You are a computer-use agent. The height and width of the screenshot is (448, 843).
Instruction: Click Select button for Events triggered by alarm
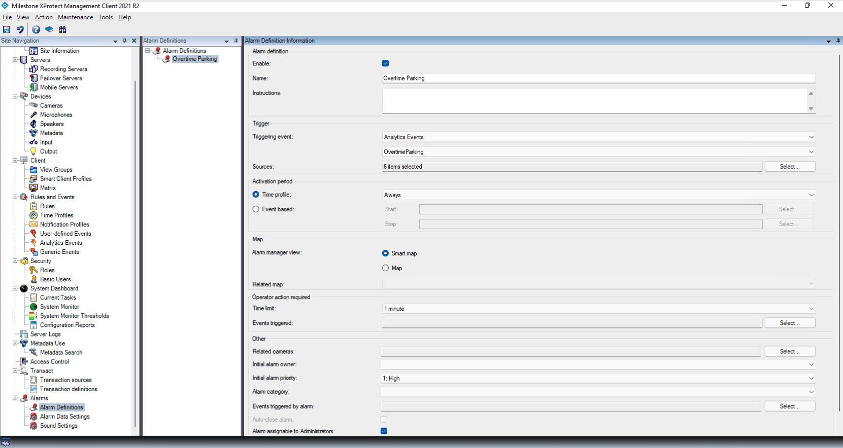click(x=790, y=406)
